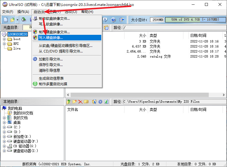Image resolution: width=227 pixels, height=167 pixels.
Task: Click local New folder icon
Action: [74, 101]
